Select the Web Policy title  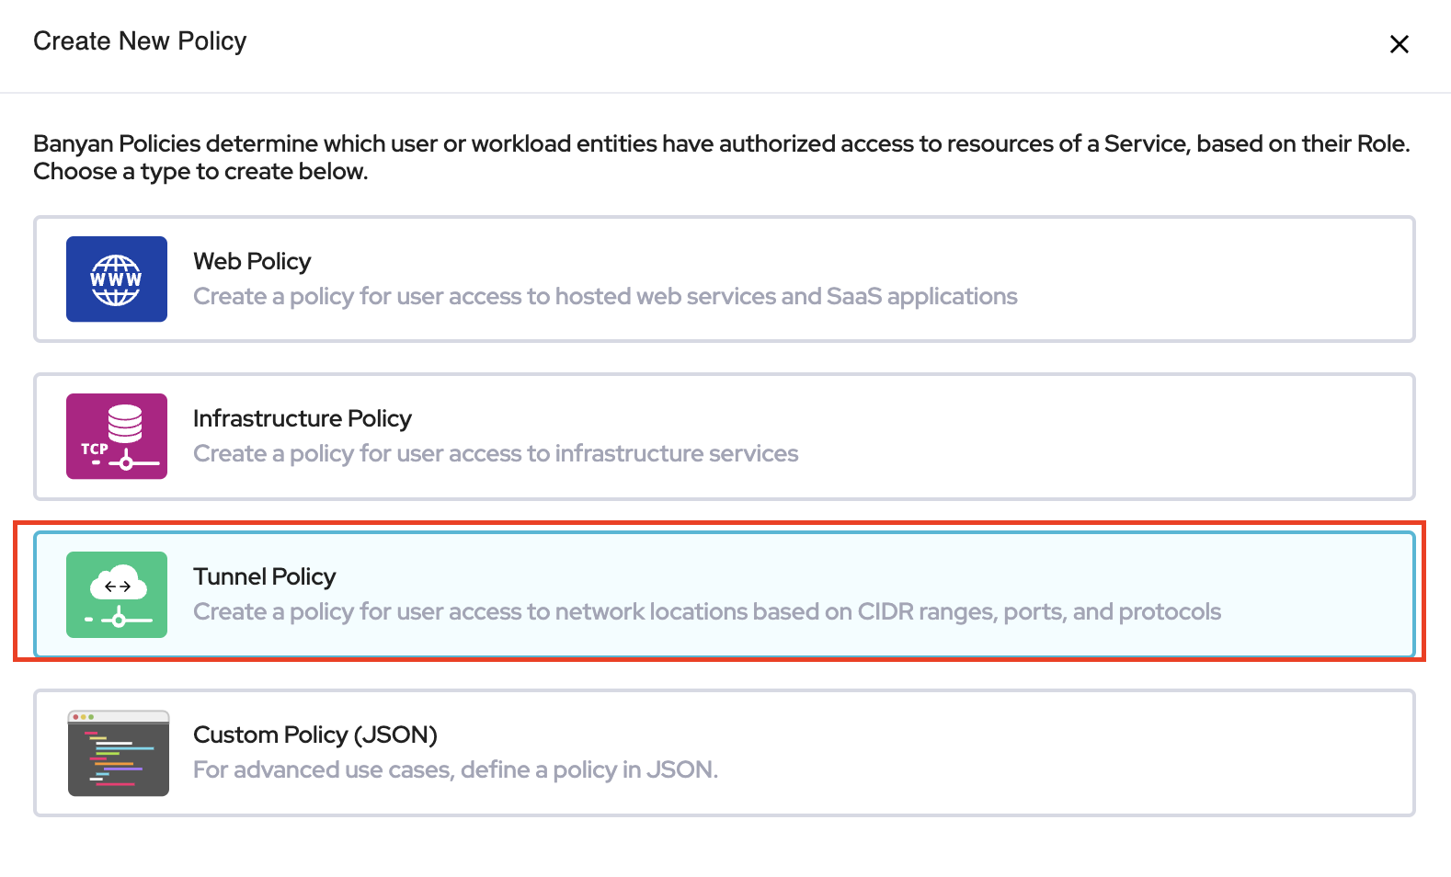tap(252, 262)
